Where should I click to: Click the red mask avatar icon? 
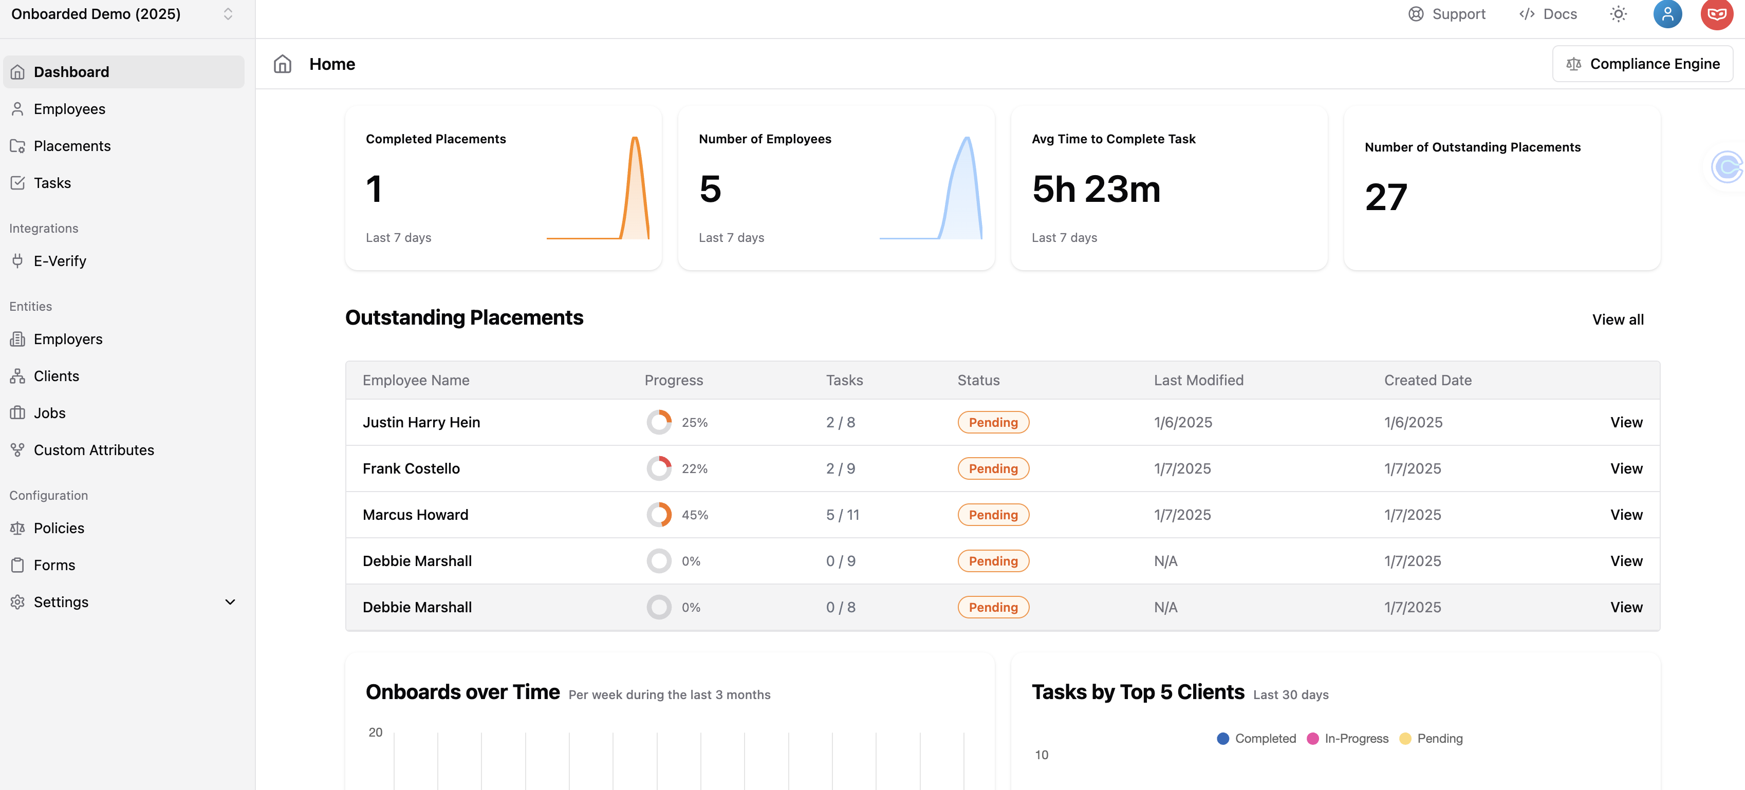coord(1717,14)
